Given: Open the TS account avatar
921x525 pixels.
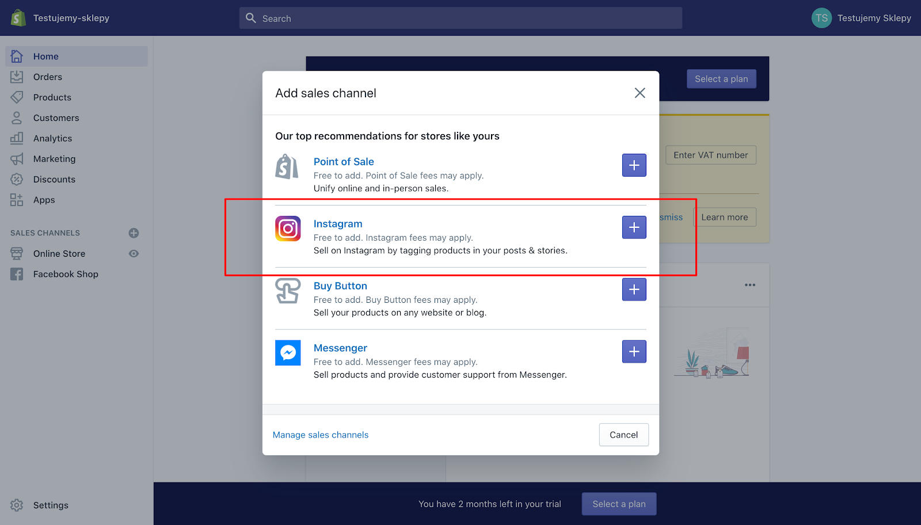Looking at the screenshot, I should point(821,18).
